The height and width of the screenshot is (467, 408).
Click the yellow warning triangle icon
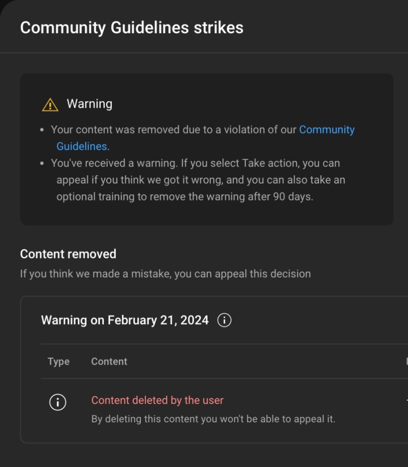[x=50, y=105]
